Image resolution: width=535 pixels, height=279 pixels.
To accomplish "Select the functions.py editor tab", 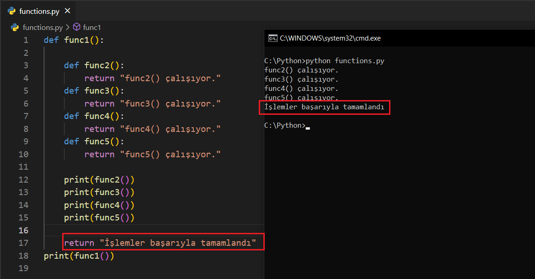I will [39, 11].
